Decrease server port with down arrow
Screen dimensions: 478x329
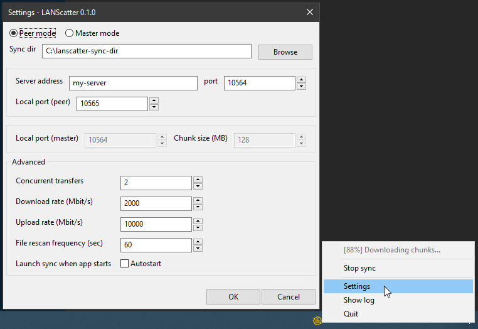coord(301,87)
